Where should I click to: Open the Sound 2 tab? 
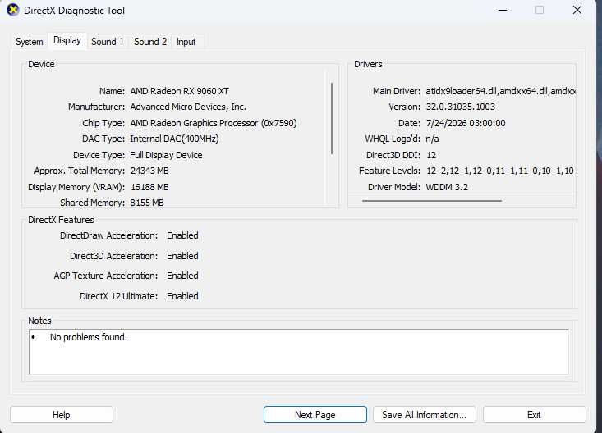pyautogui.click(x=150, y=42)
